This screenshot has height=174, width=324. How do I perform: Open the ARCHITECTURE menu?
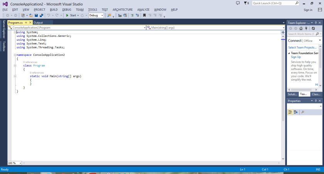[x=123, y=10]
